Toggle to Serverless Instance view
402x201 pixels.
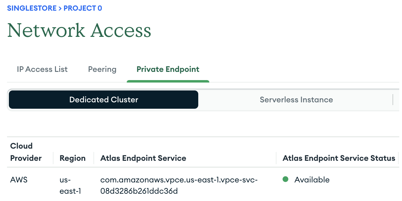coord(296,100)
